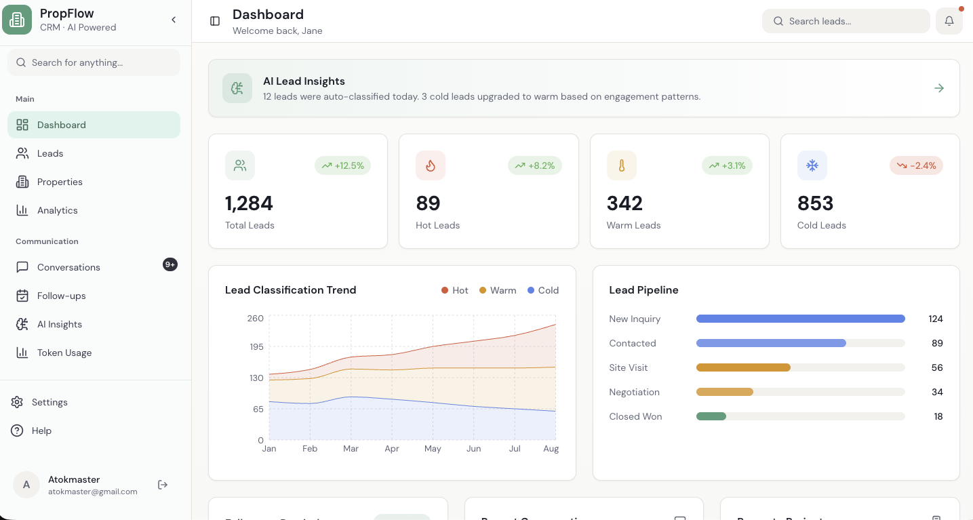Click the 1,284 Total Leads value
Viewport: 973px width, 520px height.
tap(249, 203)
